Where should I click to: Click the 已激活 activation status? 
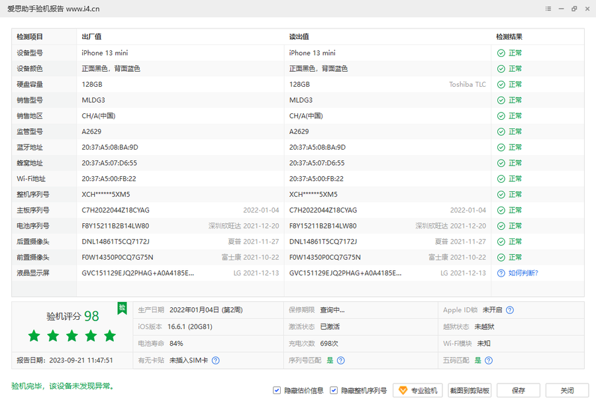point(330,327)
